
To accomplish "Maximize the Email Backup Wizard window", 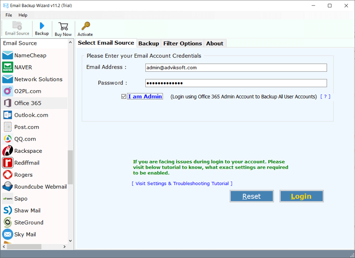I will pos(330,6).
